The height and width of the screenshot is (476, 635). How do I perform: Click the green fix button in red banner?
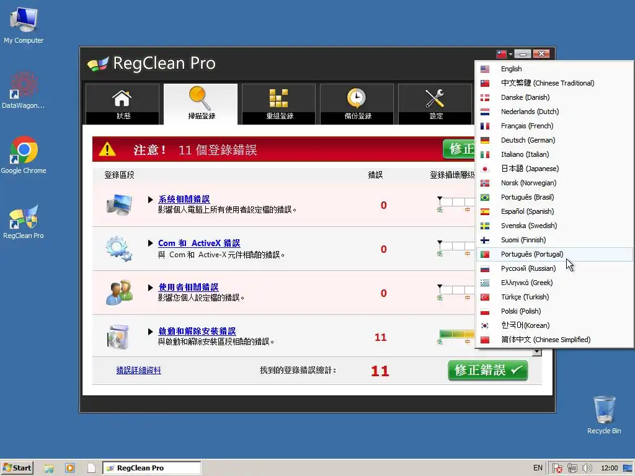point(459,149)
